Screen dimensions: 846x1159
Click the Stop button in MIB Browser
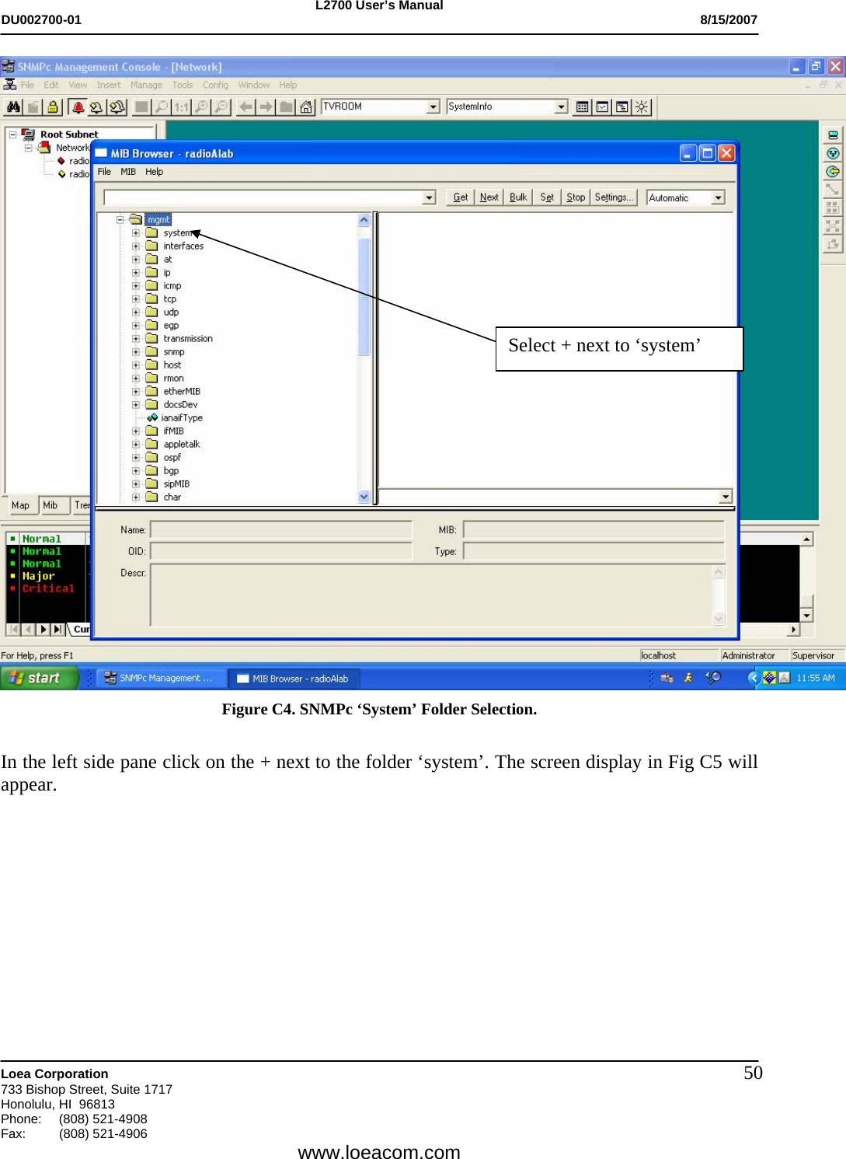(x=576, y=198)
